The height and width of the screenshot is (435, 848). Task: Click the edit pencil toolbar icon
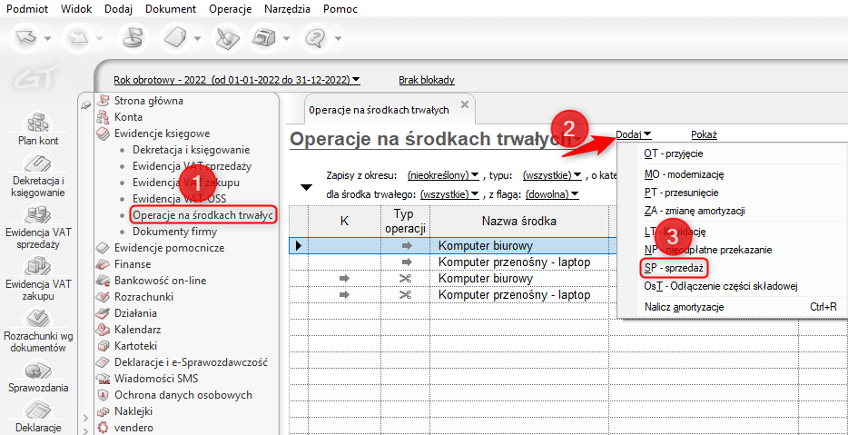pos(225,38)
